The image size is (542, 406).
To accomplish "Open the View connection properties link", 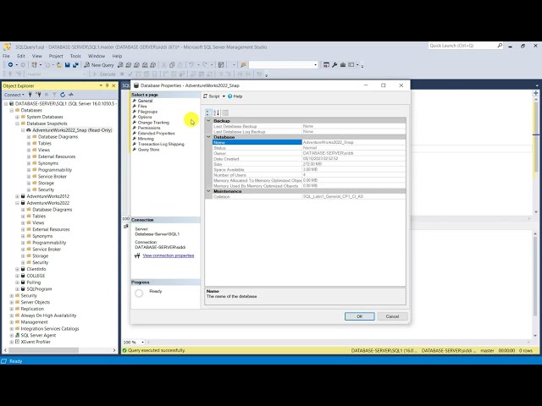I will 169,255.
